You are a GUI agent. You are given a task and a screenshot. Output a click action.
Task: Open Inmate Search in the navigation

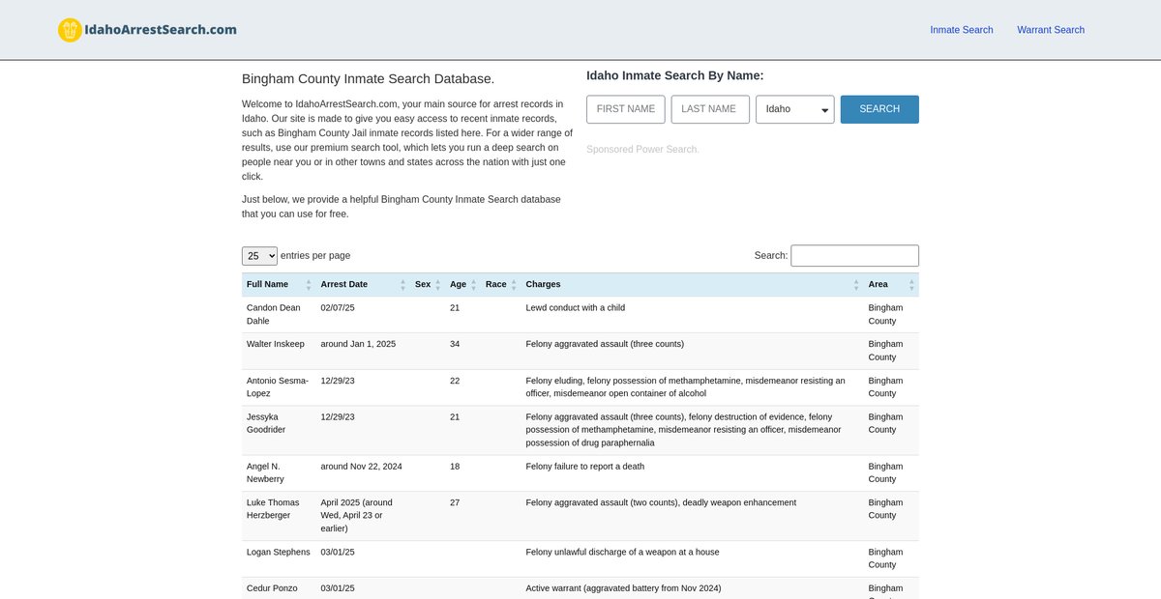click(x=961, y=30)
